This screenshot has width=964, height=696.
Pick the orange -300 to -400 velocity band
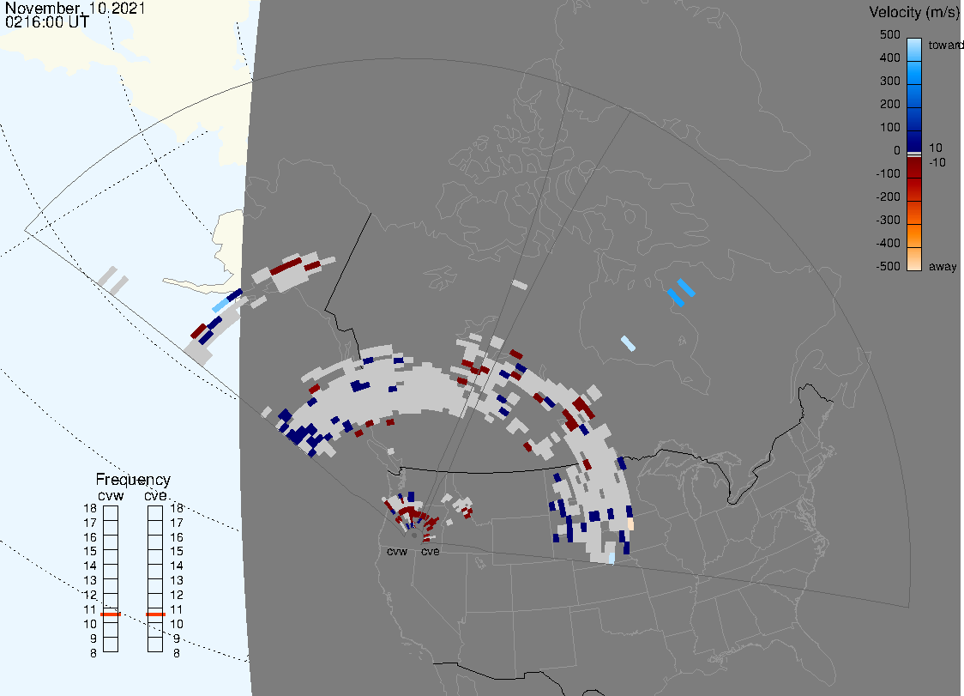point(914,236)
